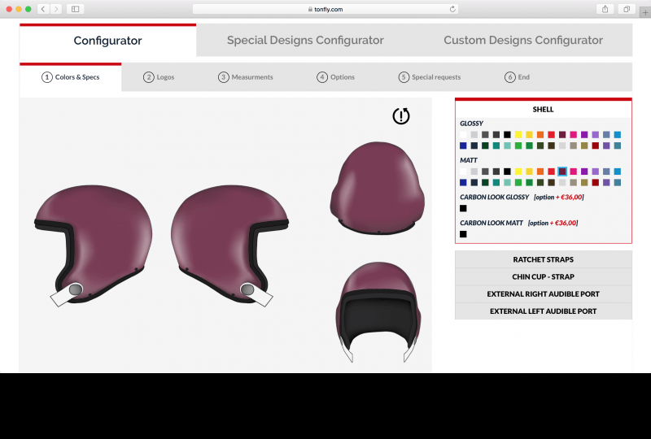Screen dimensions: 651x439
Task: Expand the Ratchet Straps section
Action: [543, 259]
